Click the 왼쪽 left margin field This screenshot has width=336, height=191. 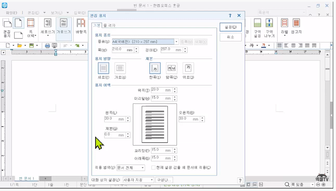coord(115,119)
